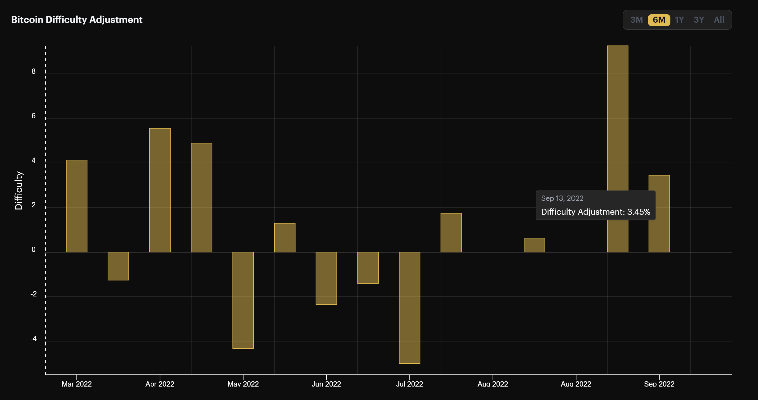
Task: Click the Bitcoin Difficulty Adjustment title
Action: click(77, 20)
